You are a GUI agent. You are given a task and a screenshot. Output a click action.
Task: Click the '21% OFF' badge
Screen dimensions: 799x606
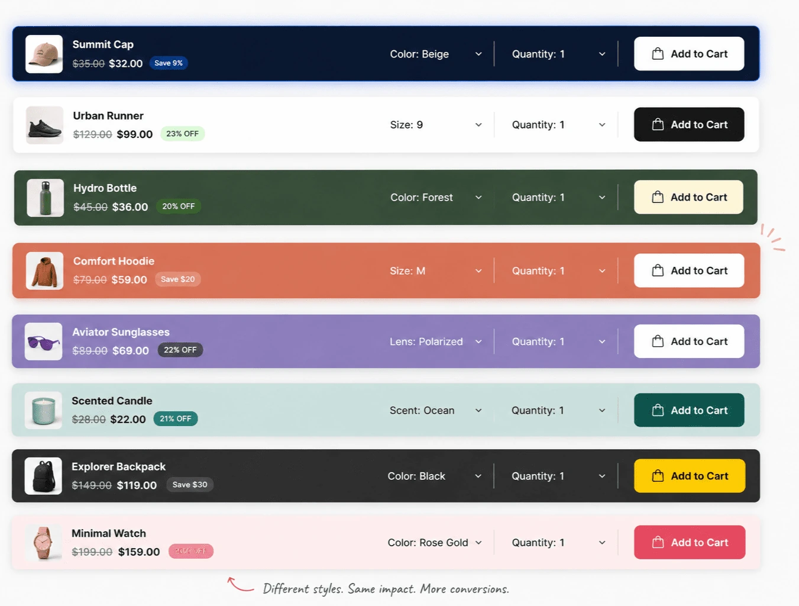click(x=176, y=418)
